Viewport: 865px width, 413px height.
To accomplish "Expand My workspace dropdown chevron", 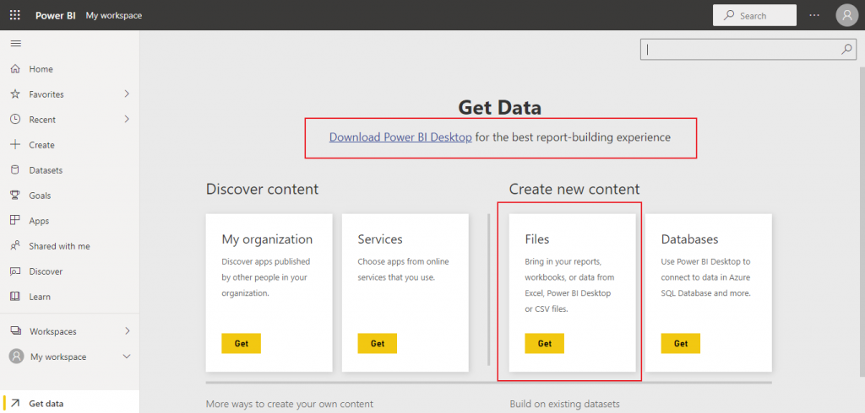I will point(127,357).
